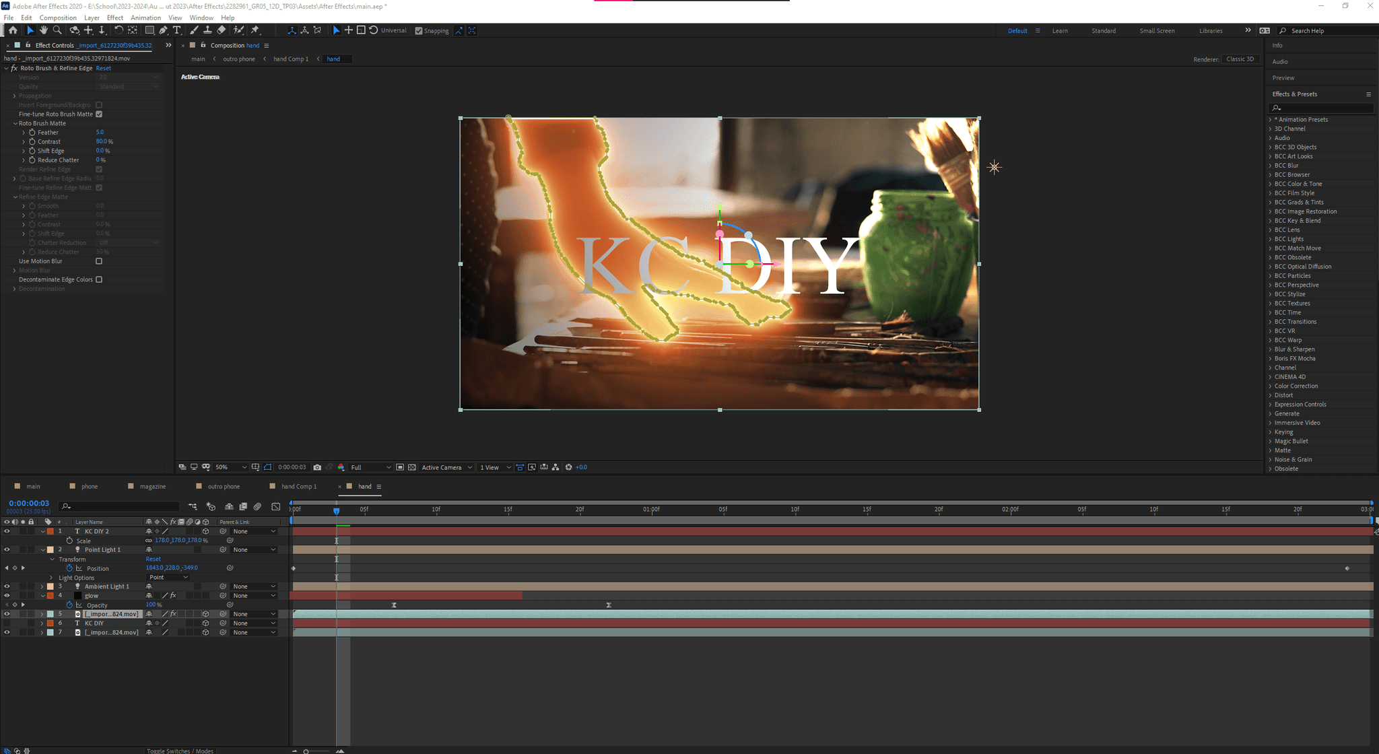Image resolution: width=1379 pixels, height=754 pixels.
Task: Select the Hand tool
Action: pyautogui.click(x=44, y=30)
